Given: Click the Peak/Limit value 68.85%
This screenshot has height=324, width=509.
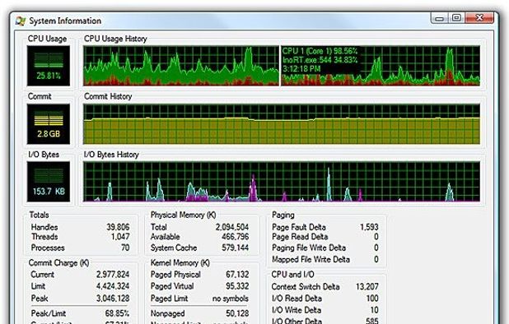Looking at the screenshot, I should point(117,313).
